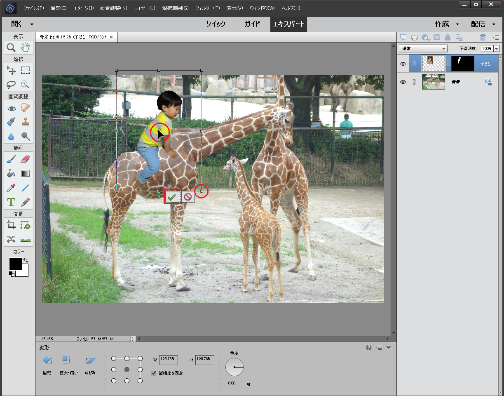This screenshot has width=504, height=396.
Task: Hide the 背景 layer
Action: pos(403,82)
